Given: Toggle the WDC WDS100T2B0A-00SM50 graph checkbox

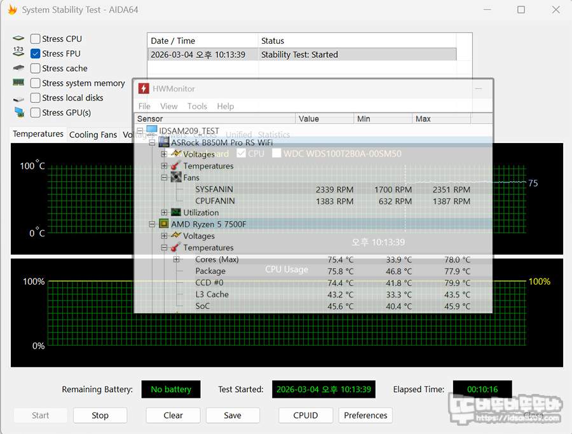Looking at the screenshot, I should (x=276, y=154).
